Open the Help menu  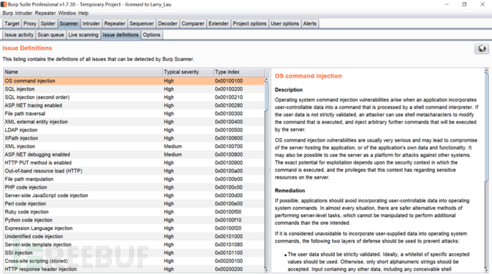tap(83, 13)
